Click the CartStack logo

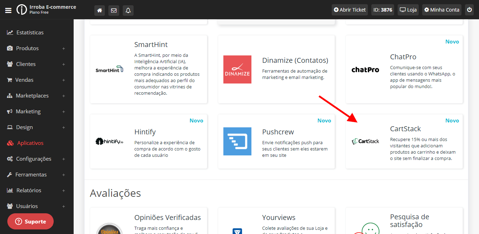(x=365, y=141)
